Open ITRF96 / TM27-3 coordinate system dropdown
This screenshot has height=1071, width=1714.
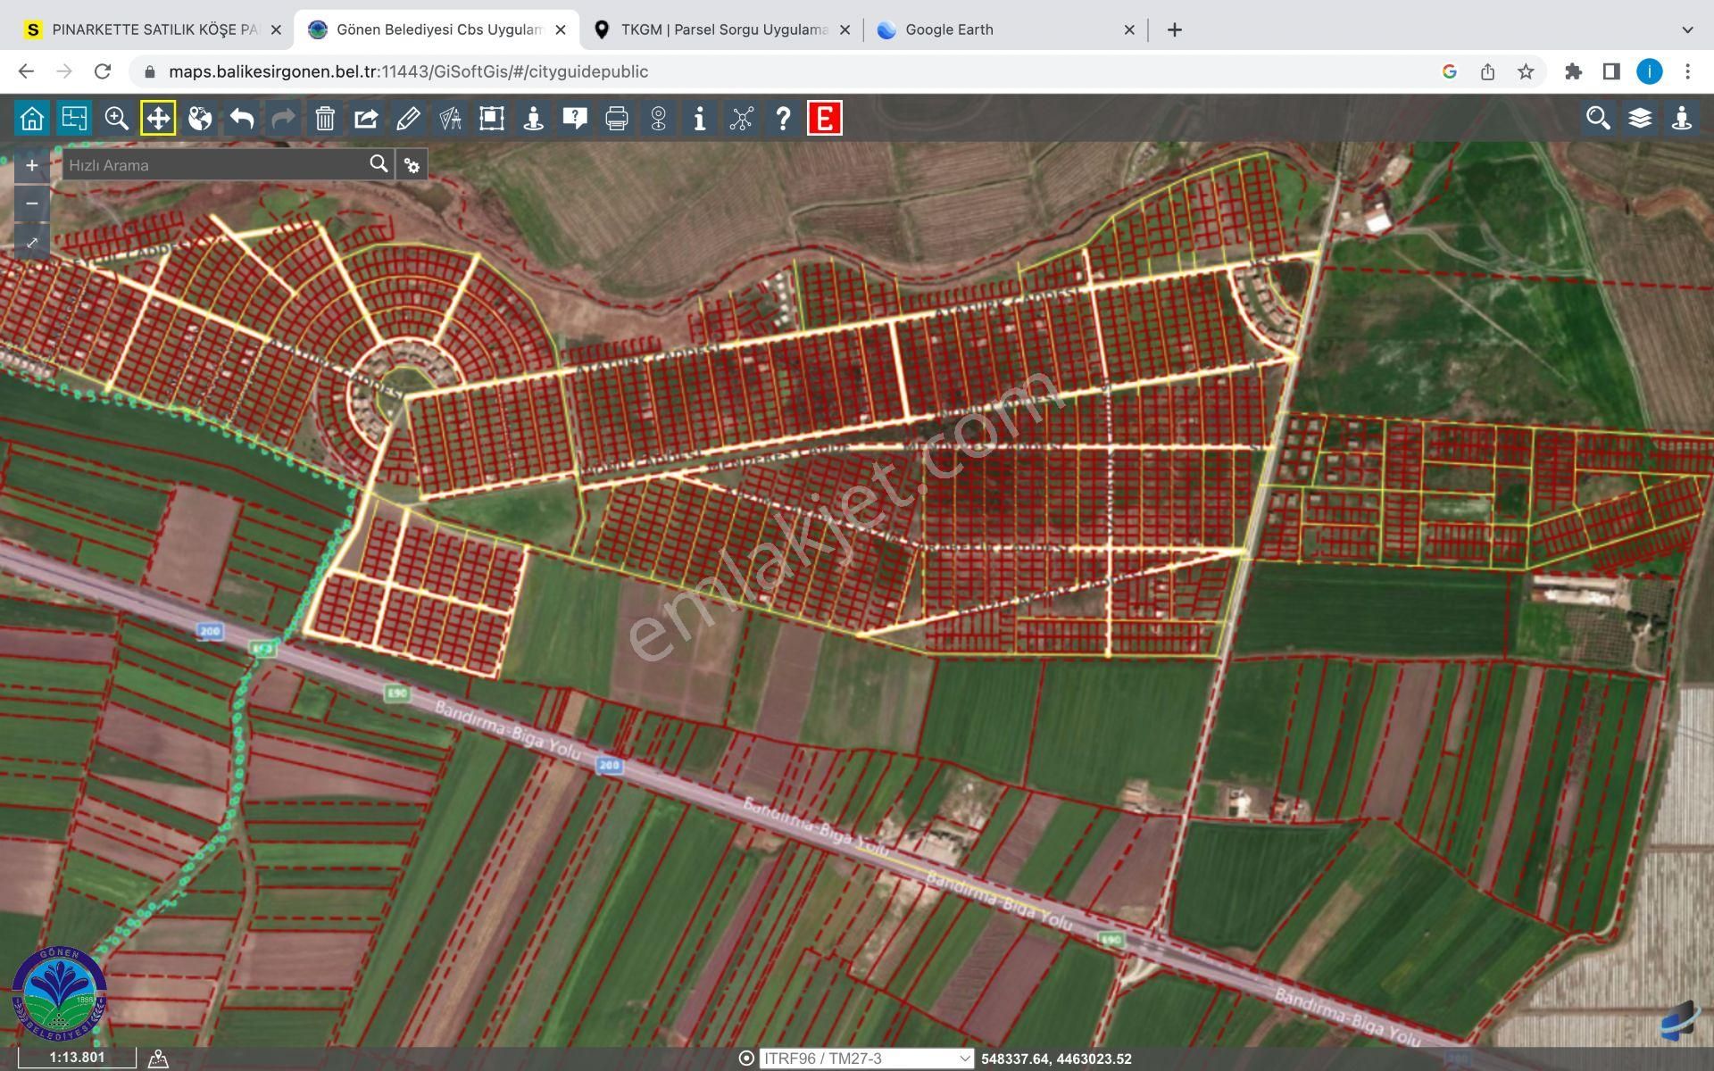[866, 1059]
